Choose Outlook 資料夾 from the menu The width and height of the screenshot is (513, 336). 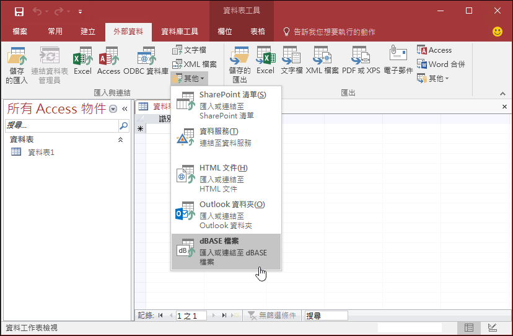(226, 215)
